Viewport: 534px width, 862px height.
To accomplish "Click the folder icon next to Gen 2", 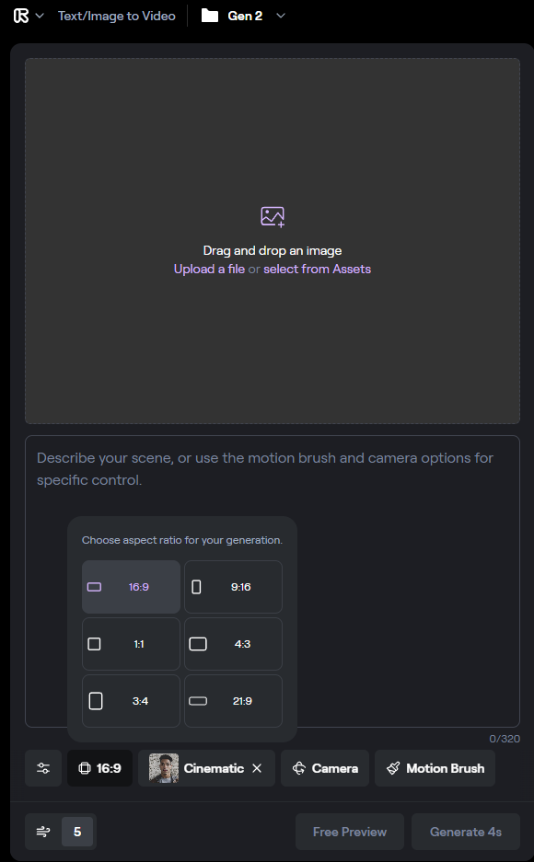I will click(210, 16).
